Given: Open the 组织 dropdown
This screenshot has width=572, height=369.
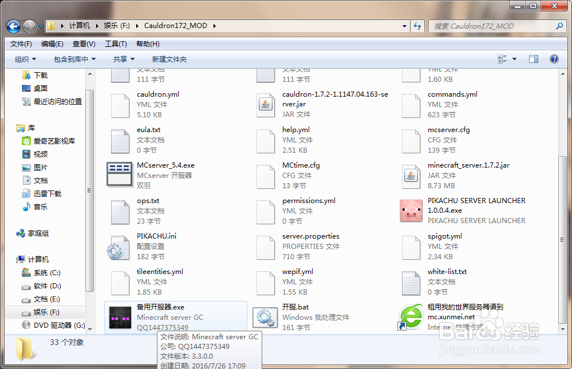Looking at the screenshot, I should pos(25,59).
